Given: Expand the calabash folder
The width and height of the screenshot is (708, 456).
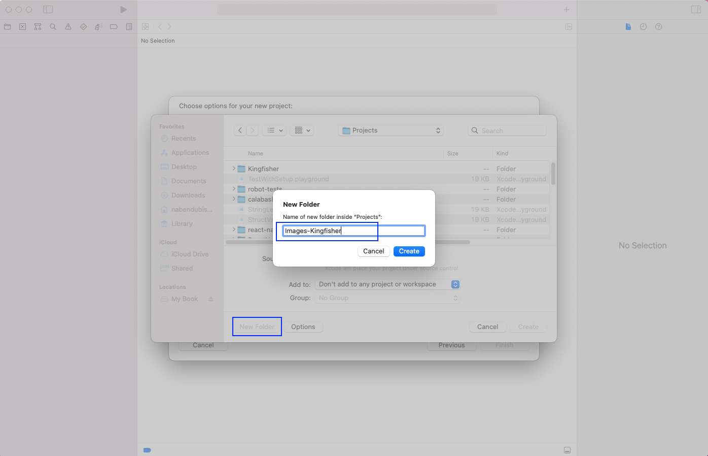Looking at the screenshot, I should (234, 199).
